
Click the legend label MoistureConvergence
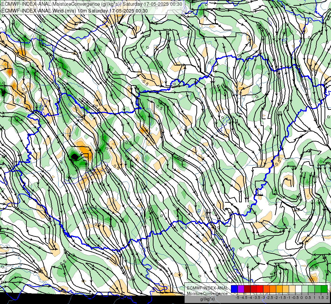[207, 294]
